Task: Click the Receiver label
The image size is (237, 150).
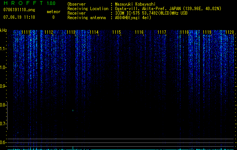Action: pyautogui.click(x=76, y=13)
